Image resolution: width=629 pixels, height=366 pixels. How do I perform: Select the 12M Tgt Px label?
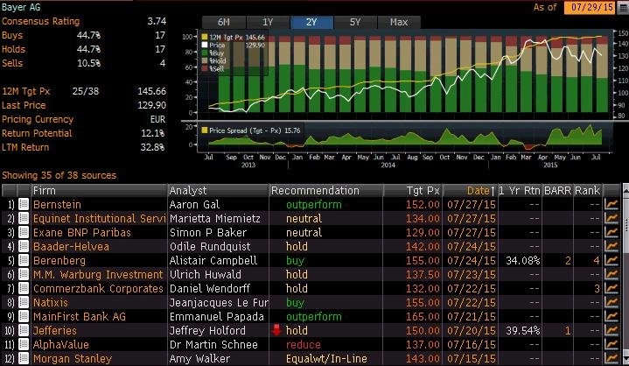[26, 91]
